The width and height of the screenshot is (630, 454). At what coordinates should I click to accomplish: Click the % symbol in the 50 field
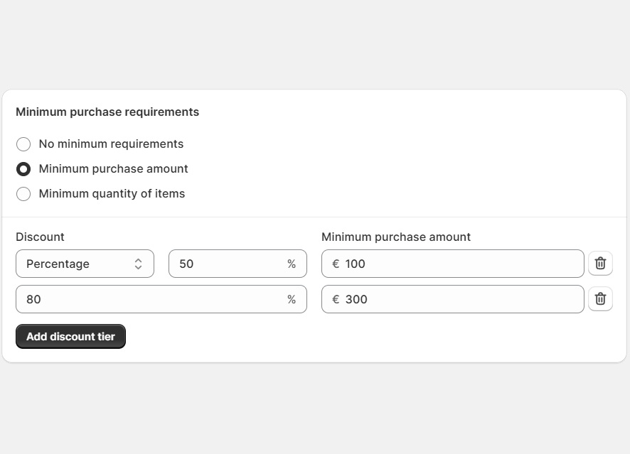(292, 264)
